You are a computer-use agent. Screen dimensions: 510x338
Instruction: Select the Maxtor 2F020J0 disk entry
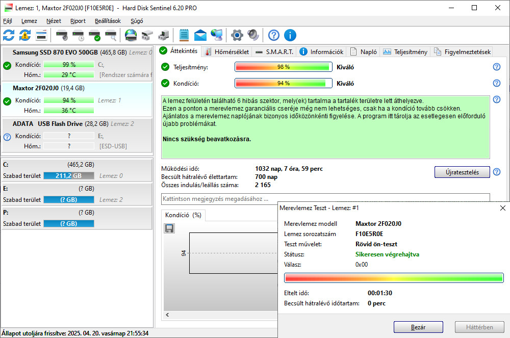point(77,100)
